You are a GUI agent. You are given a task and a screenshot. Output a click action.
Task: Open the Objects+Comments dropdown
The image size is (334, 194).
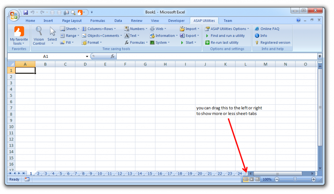102,36
